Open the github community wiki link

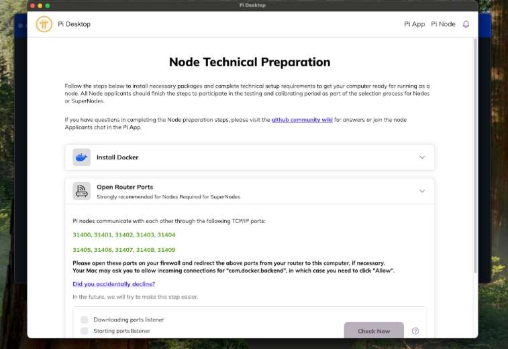(x=304, y=119)
